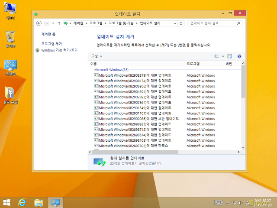The width and height of the screenshot is (277, 208).
Task: Sort by the 이름 column header
Action: pos(136,64)
